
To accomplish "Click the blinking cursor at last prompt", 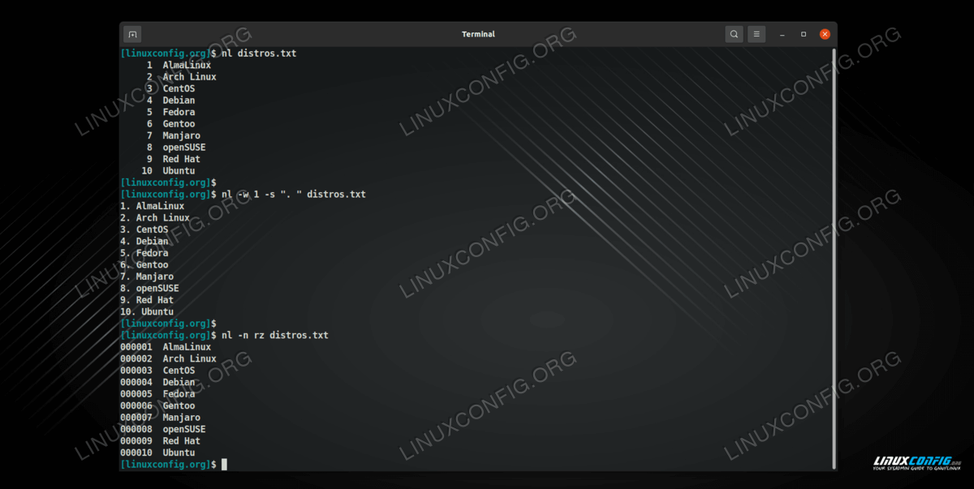I will pyautogui.click(x=225, y=465).
